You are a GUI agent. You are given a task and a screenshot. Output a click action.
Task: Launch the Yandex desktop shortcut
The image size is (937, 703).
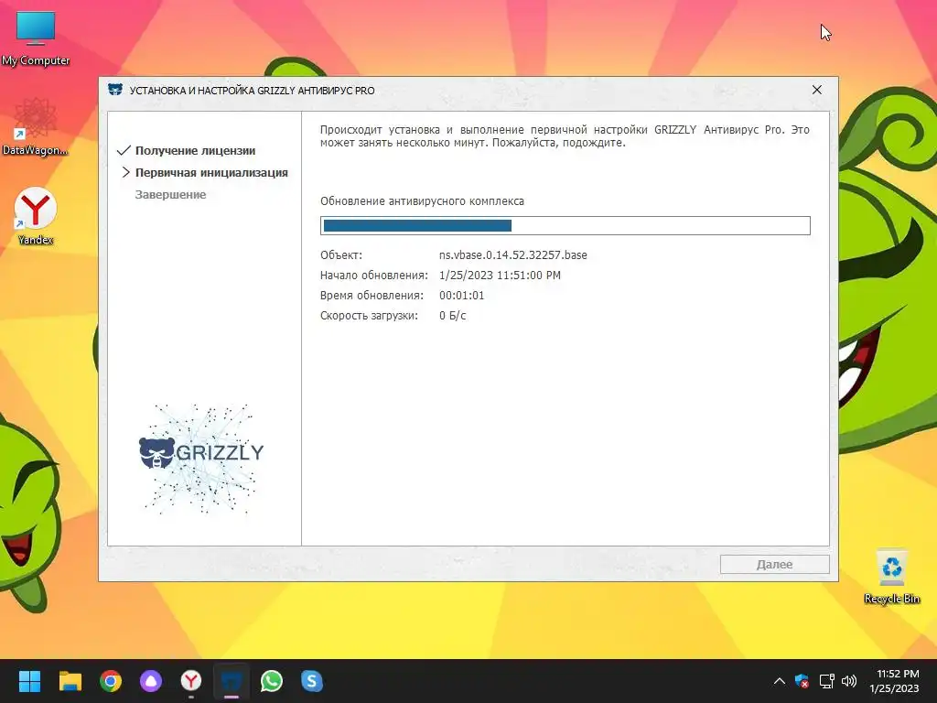pyautogui.click(x=36, y=216)
